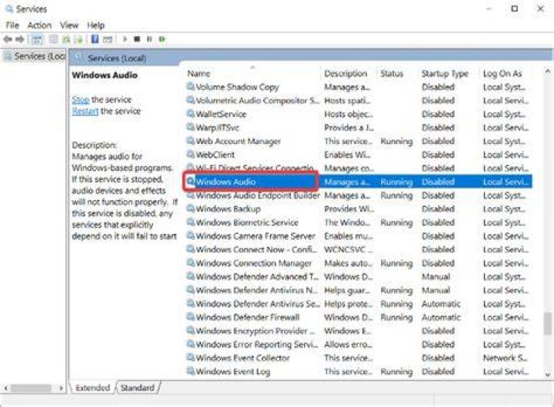Open the View menu

point(69,25)
